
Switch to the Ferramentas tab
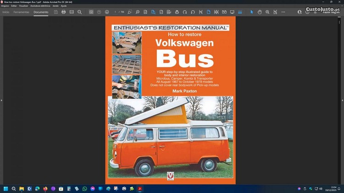pyautogui.click(x=22, y=12)
